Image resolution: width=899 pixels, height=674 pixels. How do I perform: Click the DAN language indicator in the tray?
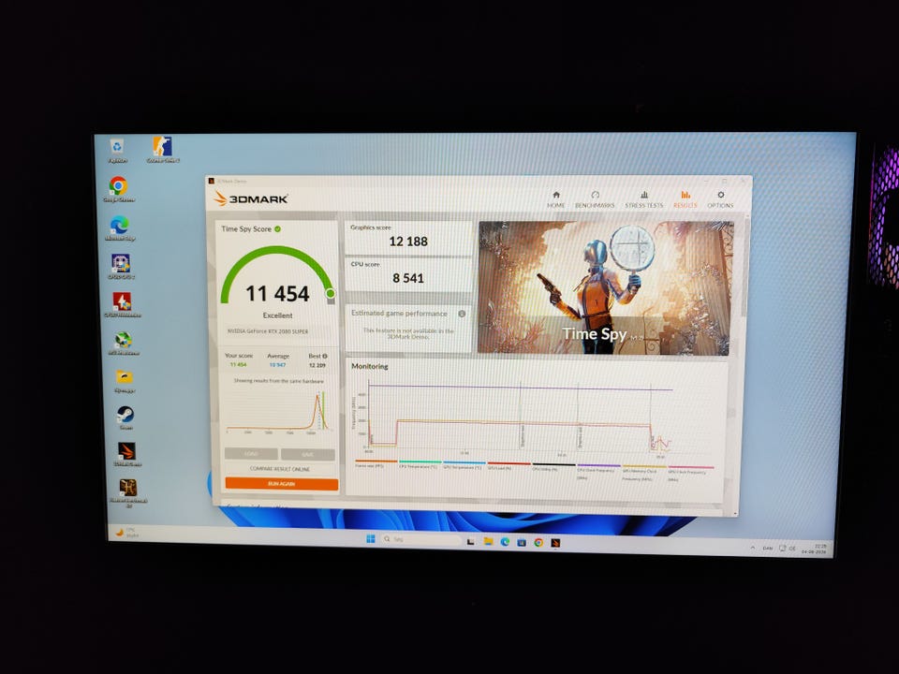pyautogui.click(x=768, y=549)
